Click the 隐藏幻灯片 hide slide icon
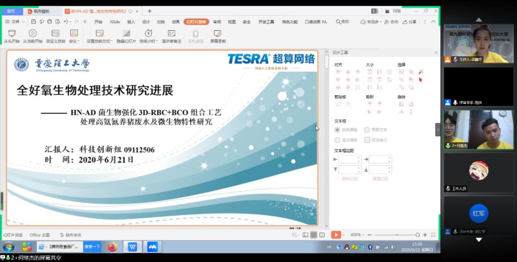Image resolution: width=517 pixels, height=262 pixels. point(126,33)
